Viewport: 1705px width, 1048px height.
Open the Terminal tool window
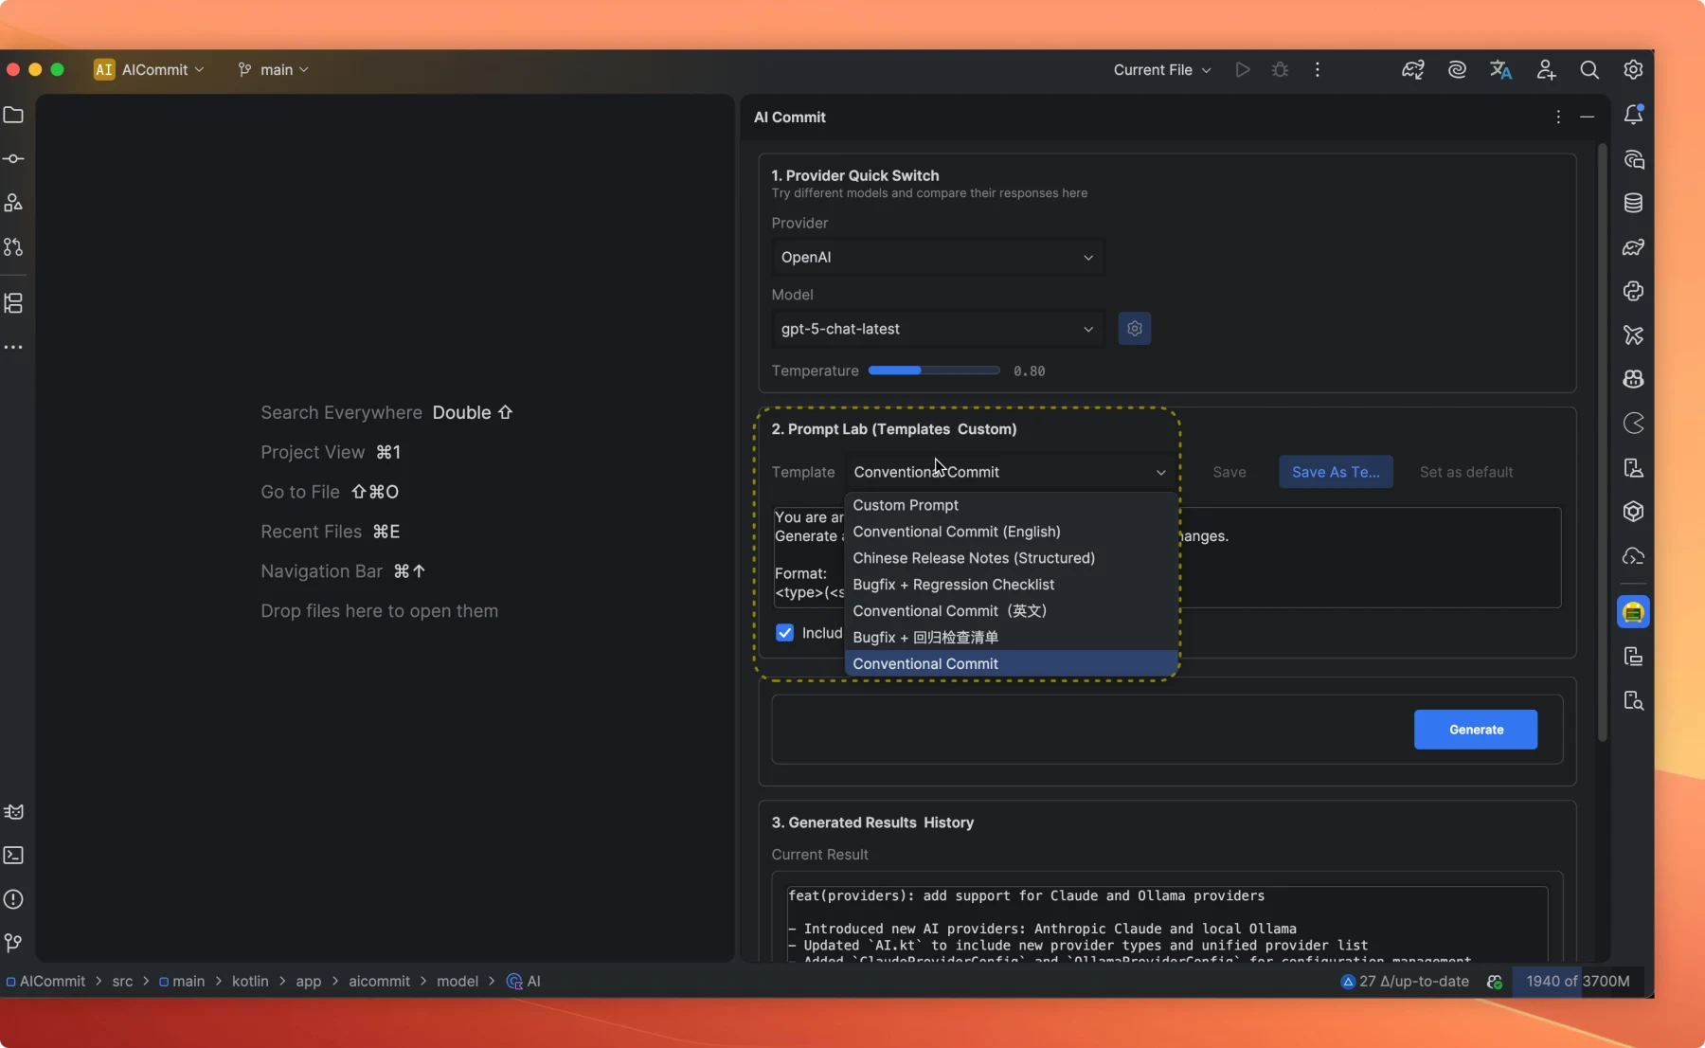[15, 856]
